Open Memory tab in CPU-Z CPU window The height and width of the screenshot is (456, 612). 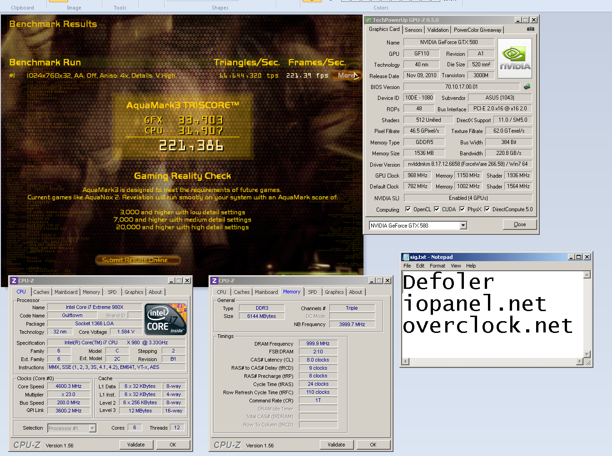tap(91, 292)
